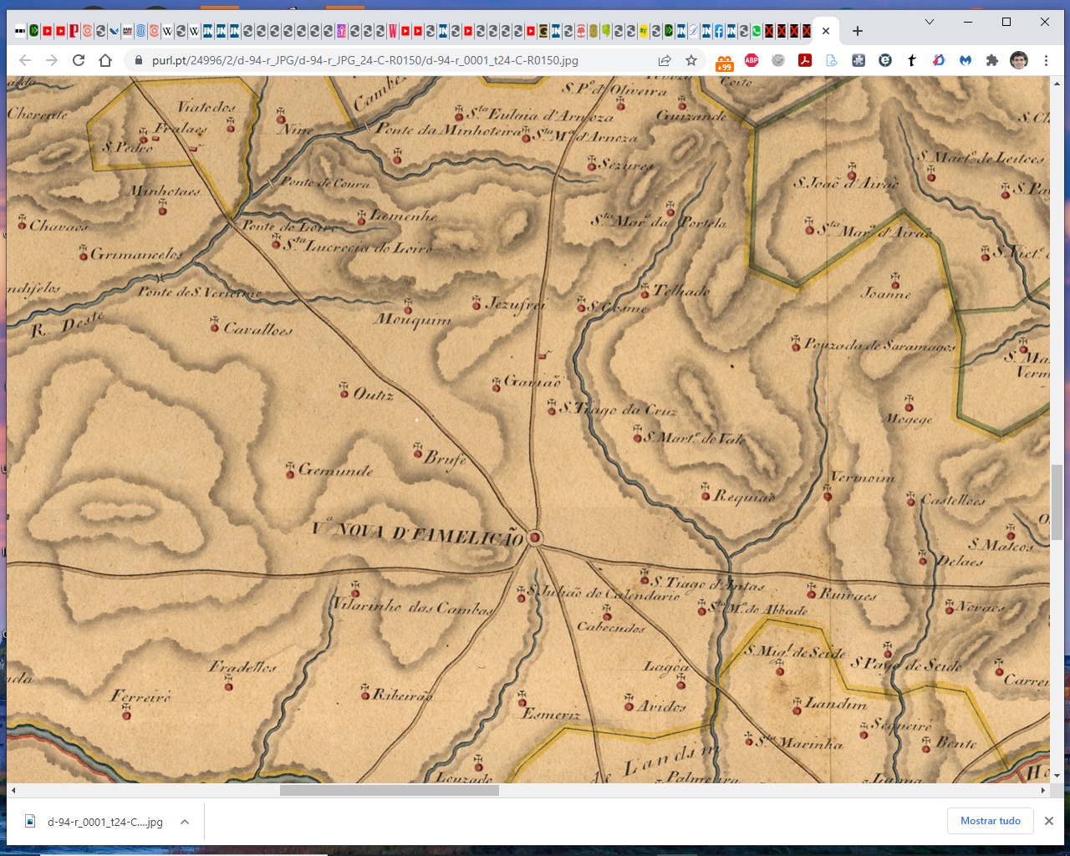Open the Adblock Plus extension

(x=750, y=60)
